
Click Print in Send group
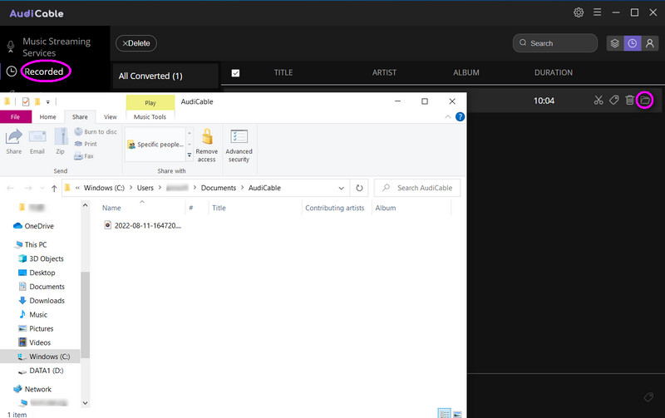(x=86, y=144)
